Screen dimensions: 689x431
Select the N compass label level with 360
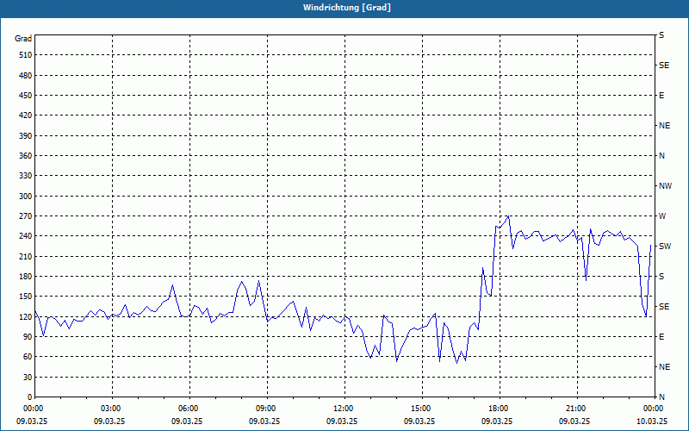[661, 156]
